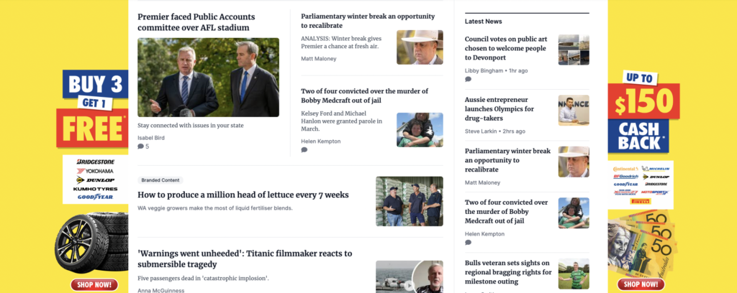Screen dimensions: 737x293
Task: Open Bulls veteran milestone outing story
Action: tap(509, 272)
